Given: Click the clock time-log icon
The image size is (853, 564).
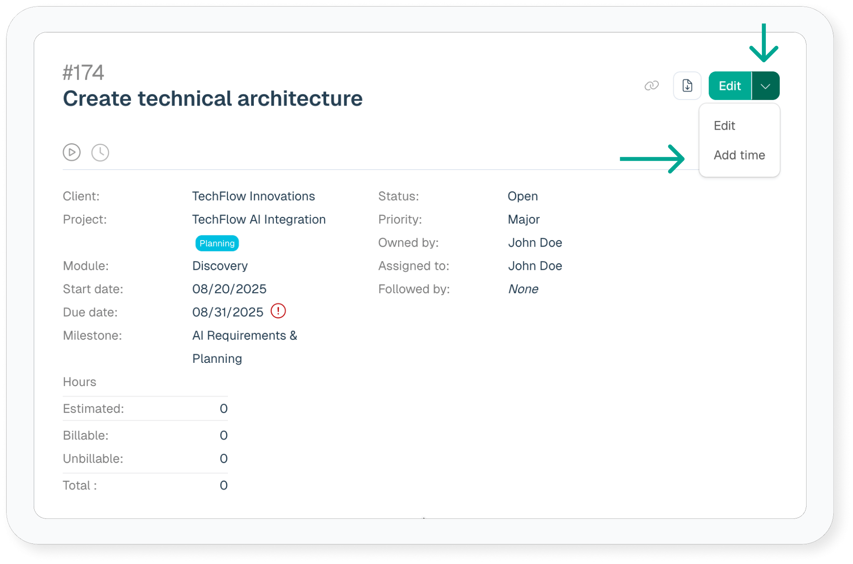Looking at the screenshot, I should point(100,153).
